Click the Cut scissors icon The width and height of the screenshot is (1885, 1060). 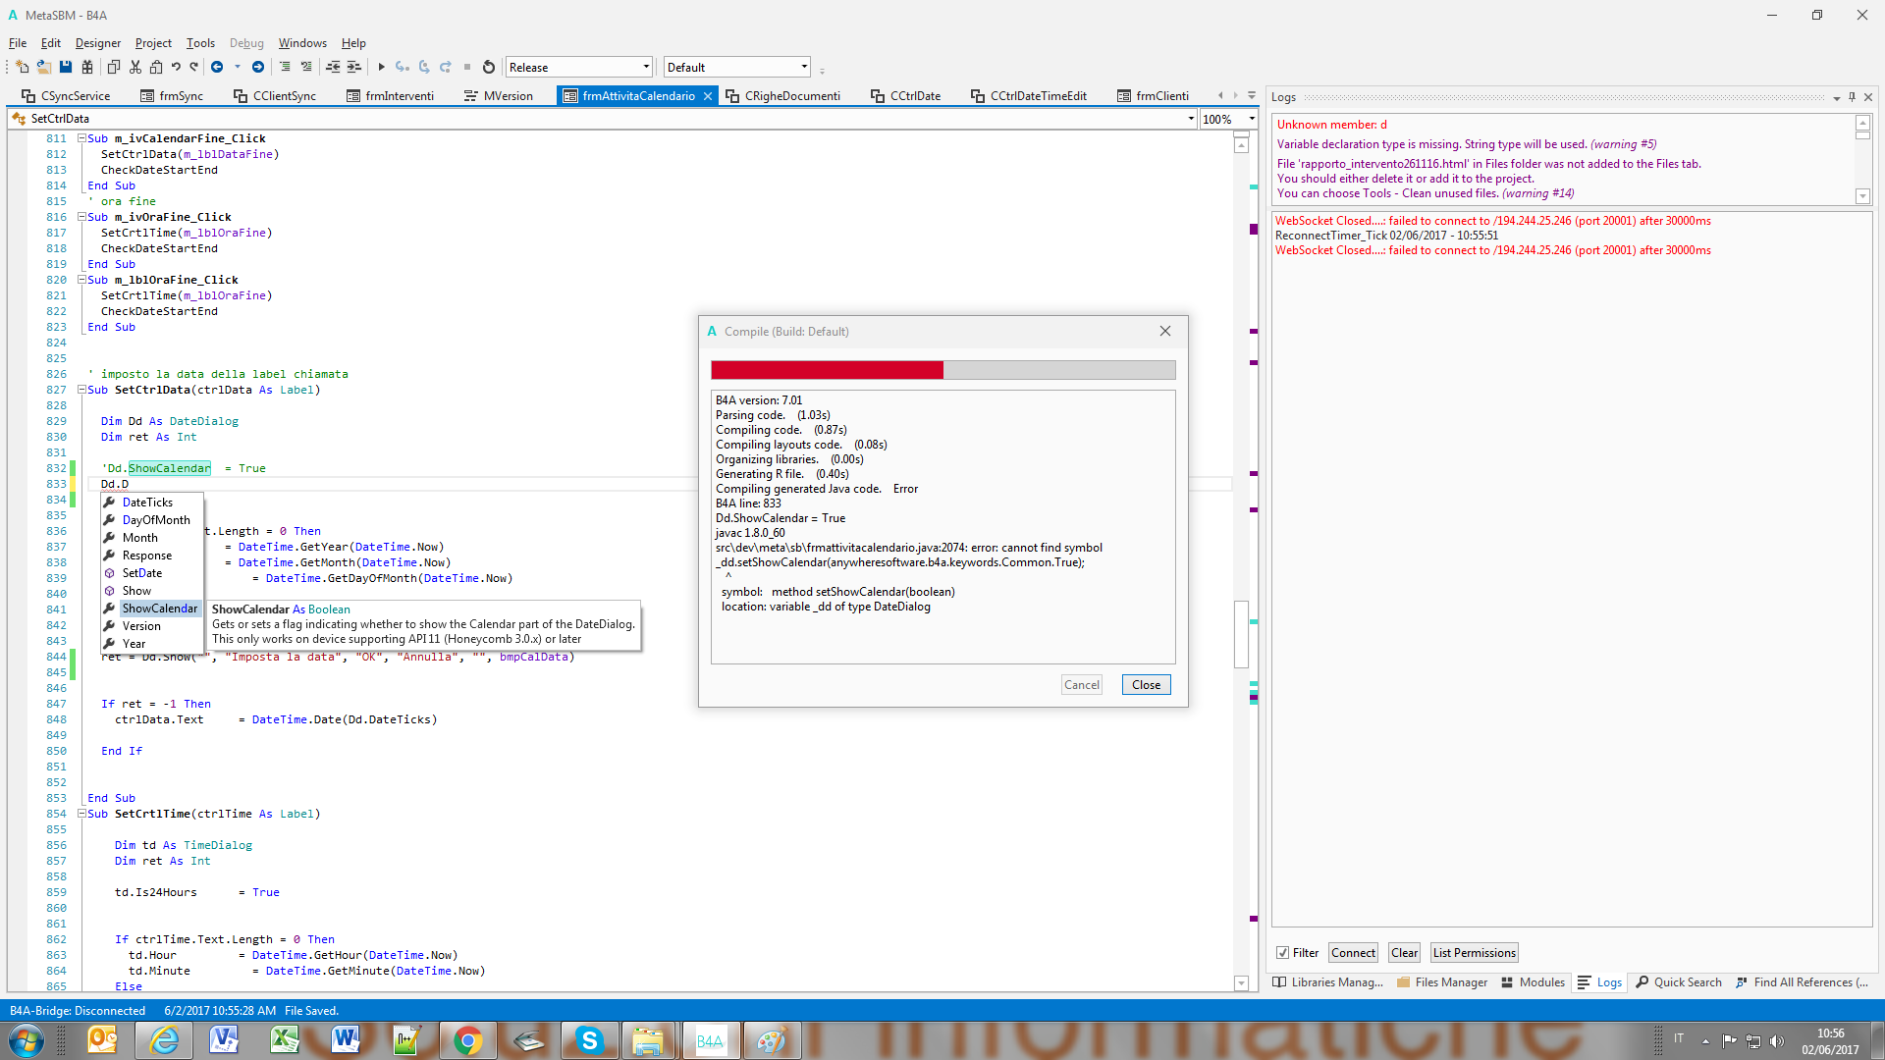click(x=135, y=67)
